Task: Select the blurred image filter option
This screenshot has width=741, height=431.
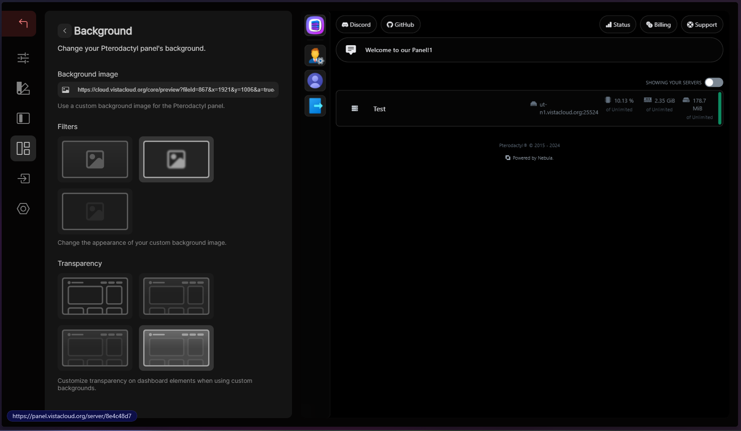Action: click(176, 160)
